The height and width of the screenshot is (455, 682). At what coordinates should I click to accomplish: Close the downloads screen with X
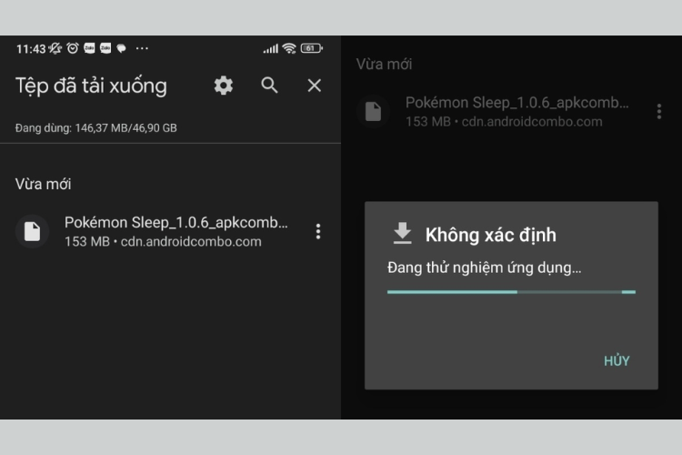point(314,86)
